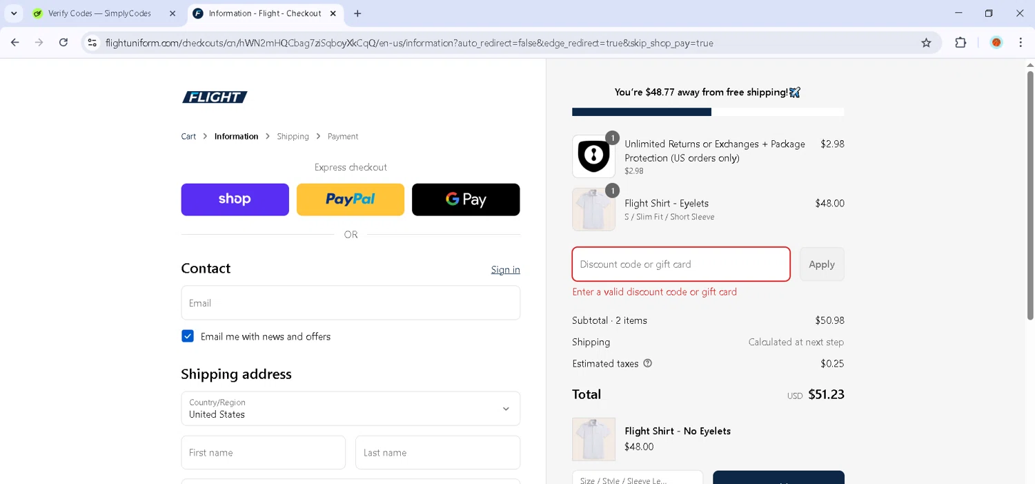Bookmark this page with star icon
The height and width of the screenshot is (484, 1035).
(926, 43)
